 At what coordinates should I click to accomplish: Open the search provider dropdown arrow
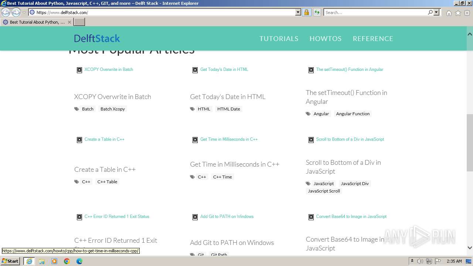(436, 12)
